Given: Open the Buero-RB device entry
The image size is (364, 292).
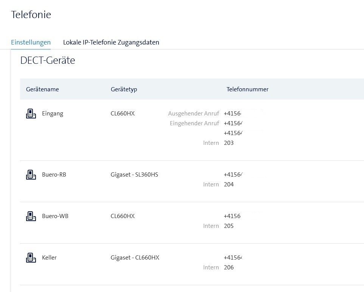Looking at the screenshot, I should [x=54, y=175].
